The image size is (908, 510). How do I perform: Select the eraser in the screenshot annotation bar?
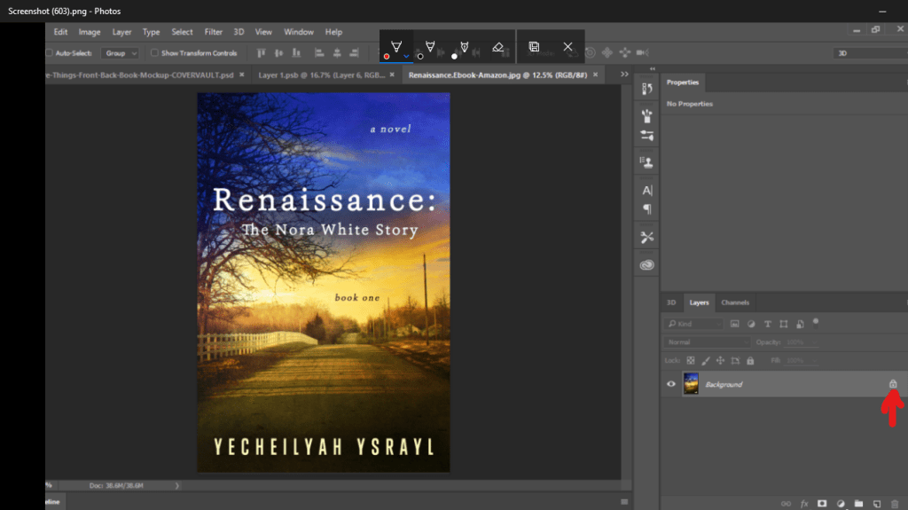point(497,46)
